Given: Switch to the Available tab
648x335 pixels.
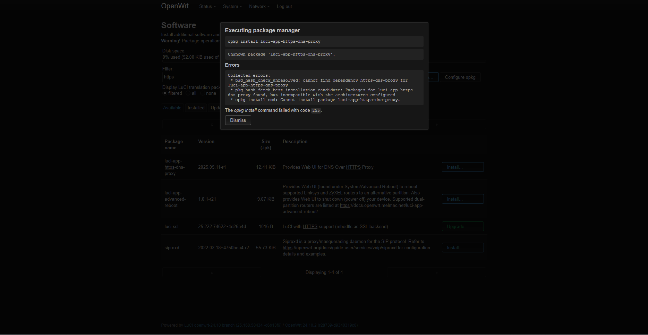Looking at the screenshot, I should [172, 108].
